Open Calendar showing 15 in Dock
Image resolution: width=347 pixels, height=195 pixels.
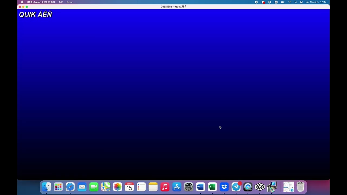pos(129,187)
